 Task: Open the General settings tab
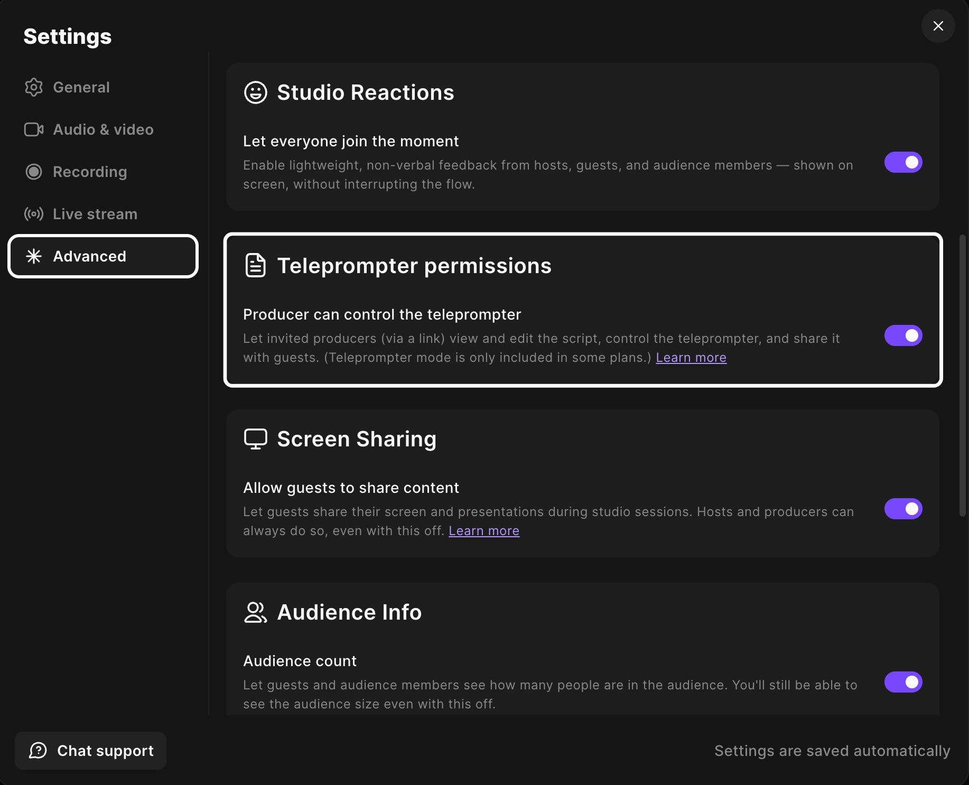click(x=103, y=87)
